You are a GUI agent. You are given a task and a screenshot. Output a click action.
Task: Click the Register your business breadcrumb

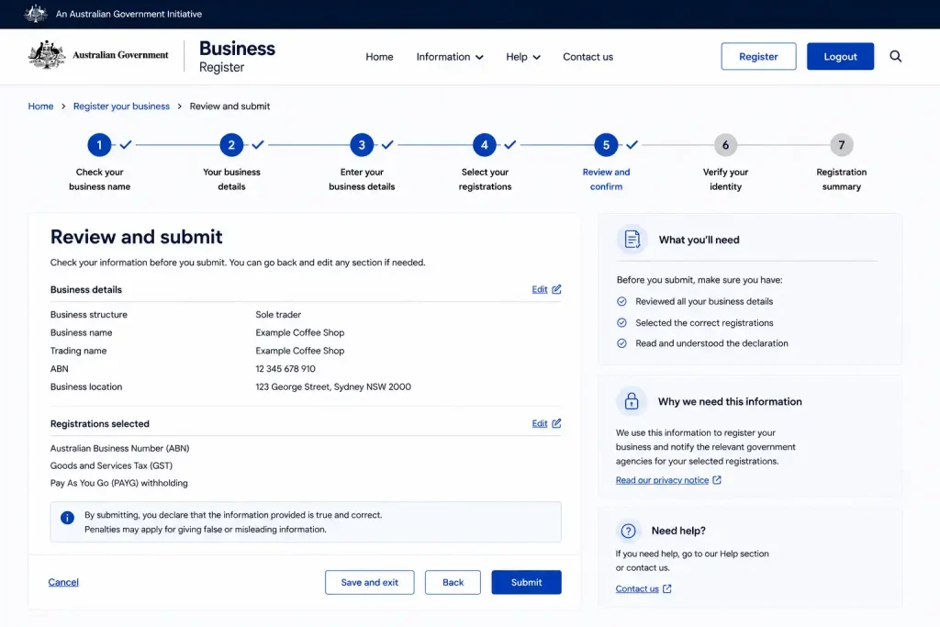122,106
